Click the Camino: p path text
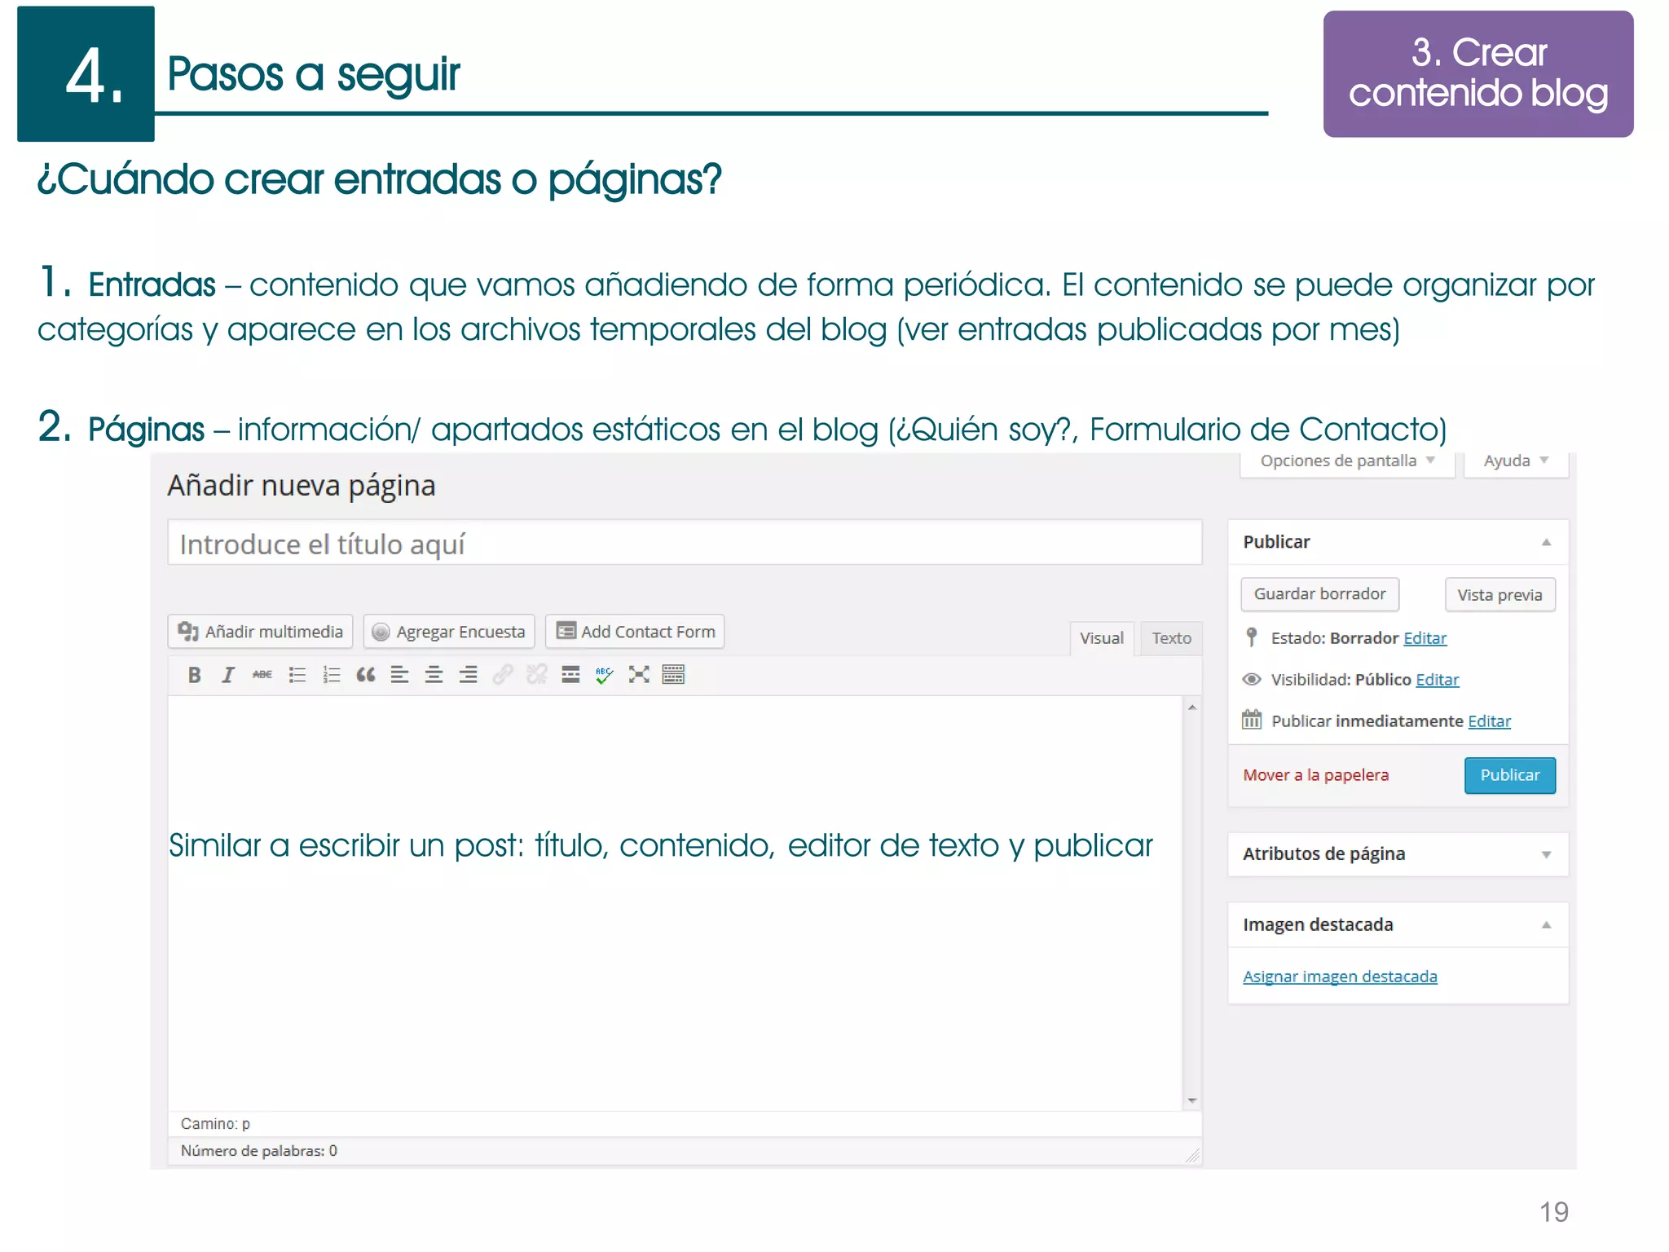The width and height of the screenshot is (1669, 1252). (215, 1124)
